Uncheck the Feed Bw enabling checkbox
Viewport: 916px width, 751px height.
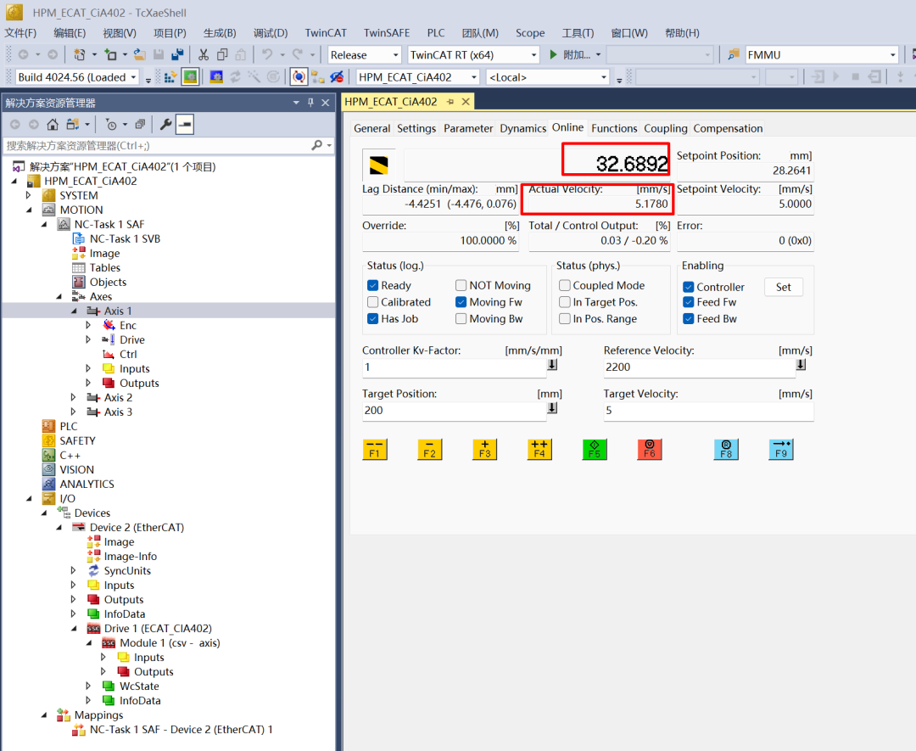click(688, 318)
